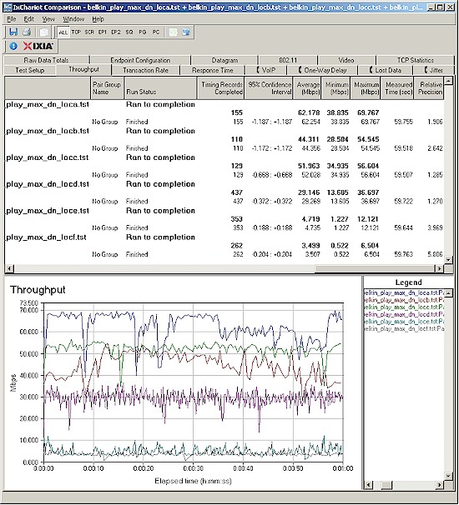Click the Measured Time (sec) column header
Viewport: 459px width, 505px height.
[x=397, y=88]
